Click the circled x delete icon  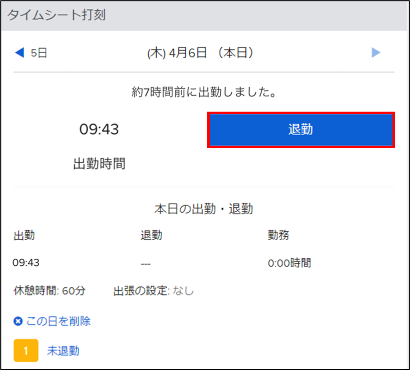pyautogui.click(x=18, y=321)
